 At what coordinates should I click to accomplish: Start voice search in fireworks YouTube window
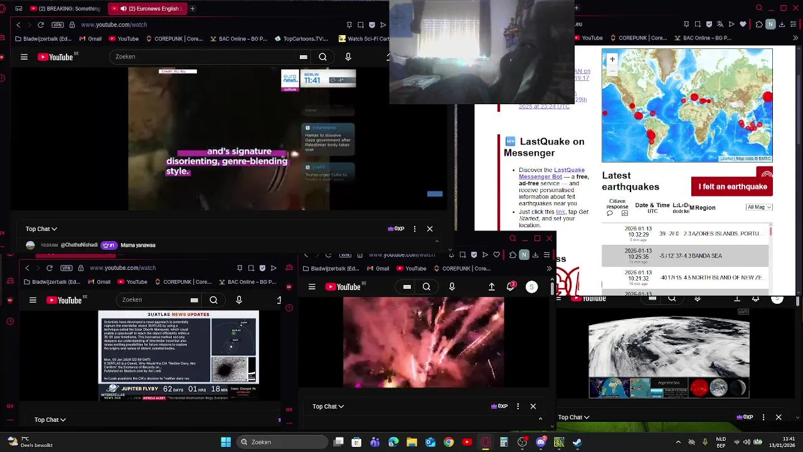[452, 287]
